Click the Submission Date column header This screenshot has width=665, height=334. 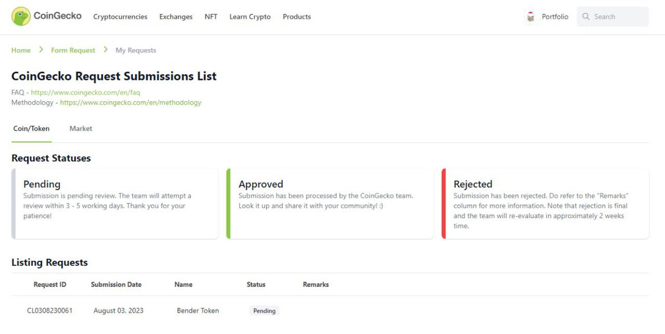pyautogui.click(x=116, y=285)
